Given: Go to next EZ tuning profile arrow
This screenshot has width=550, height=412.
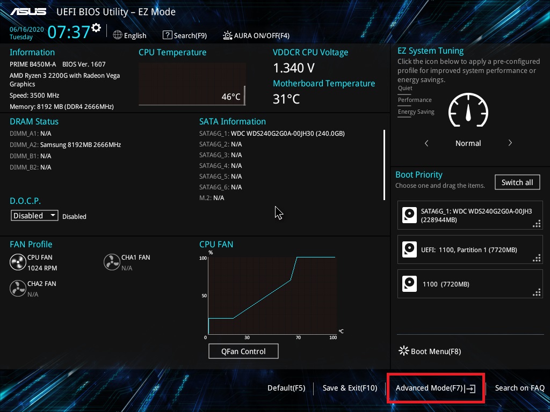Looking at the screenshot, I should click(510, 143).
